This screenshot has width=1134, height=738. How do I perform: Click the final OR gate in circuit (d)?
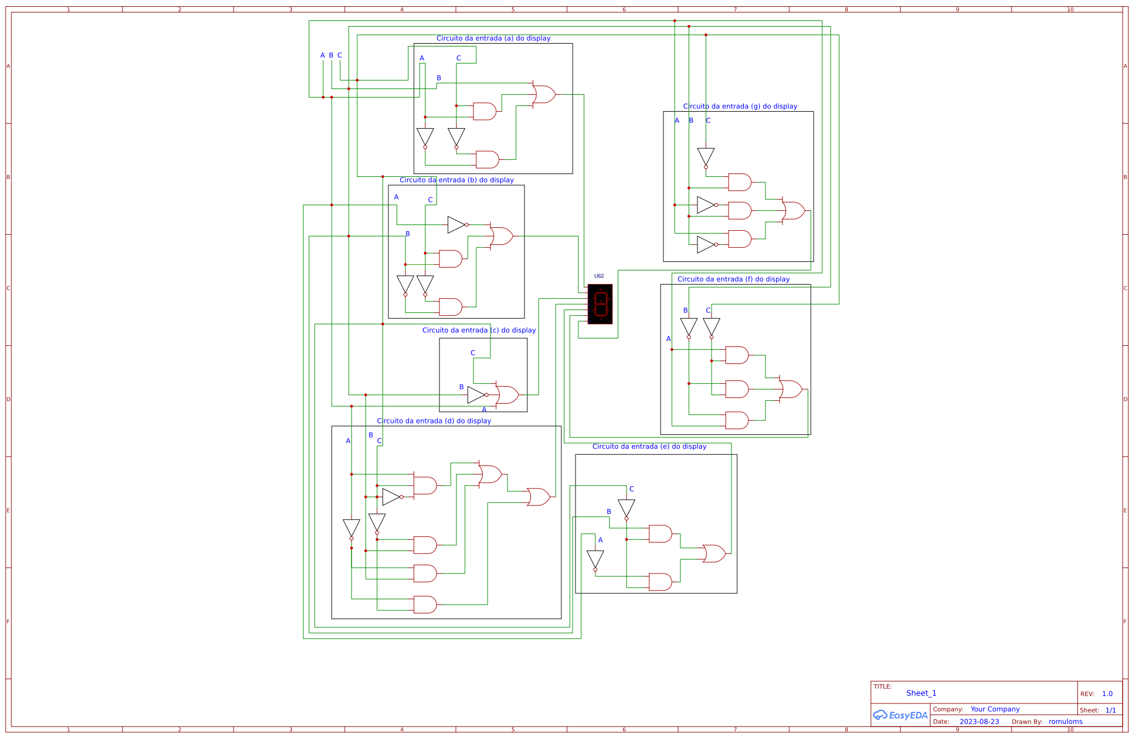pos(538,497)
